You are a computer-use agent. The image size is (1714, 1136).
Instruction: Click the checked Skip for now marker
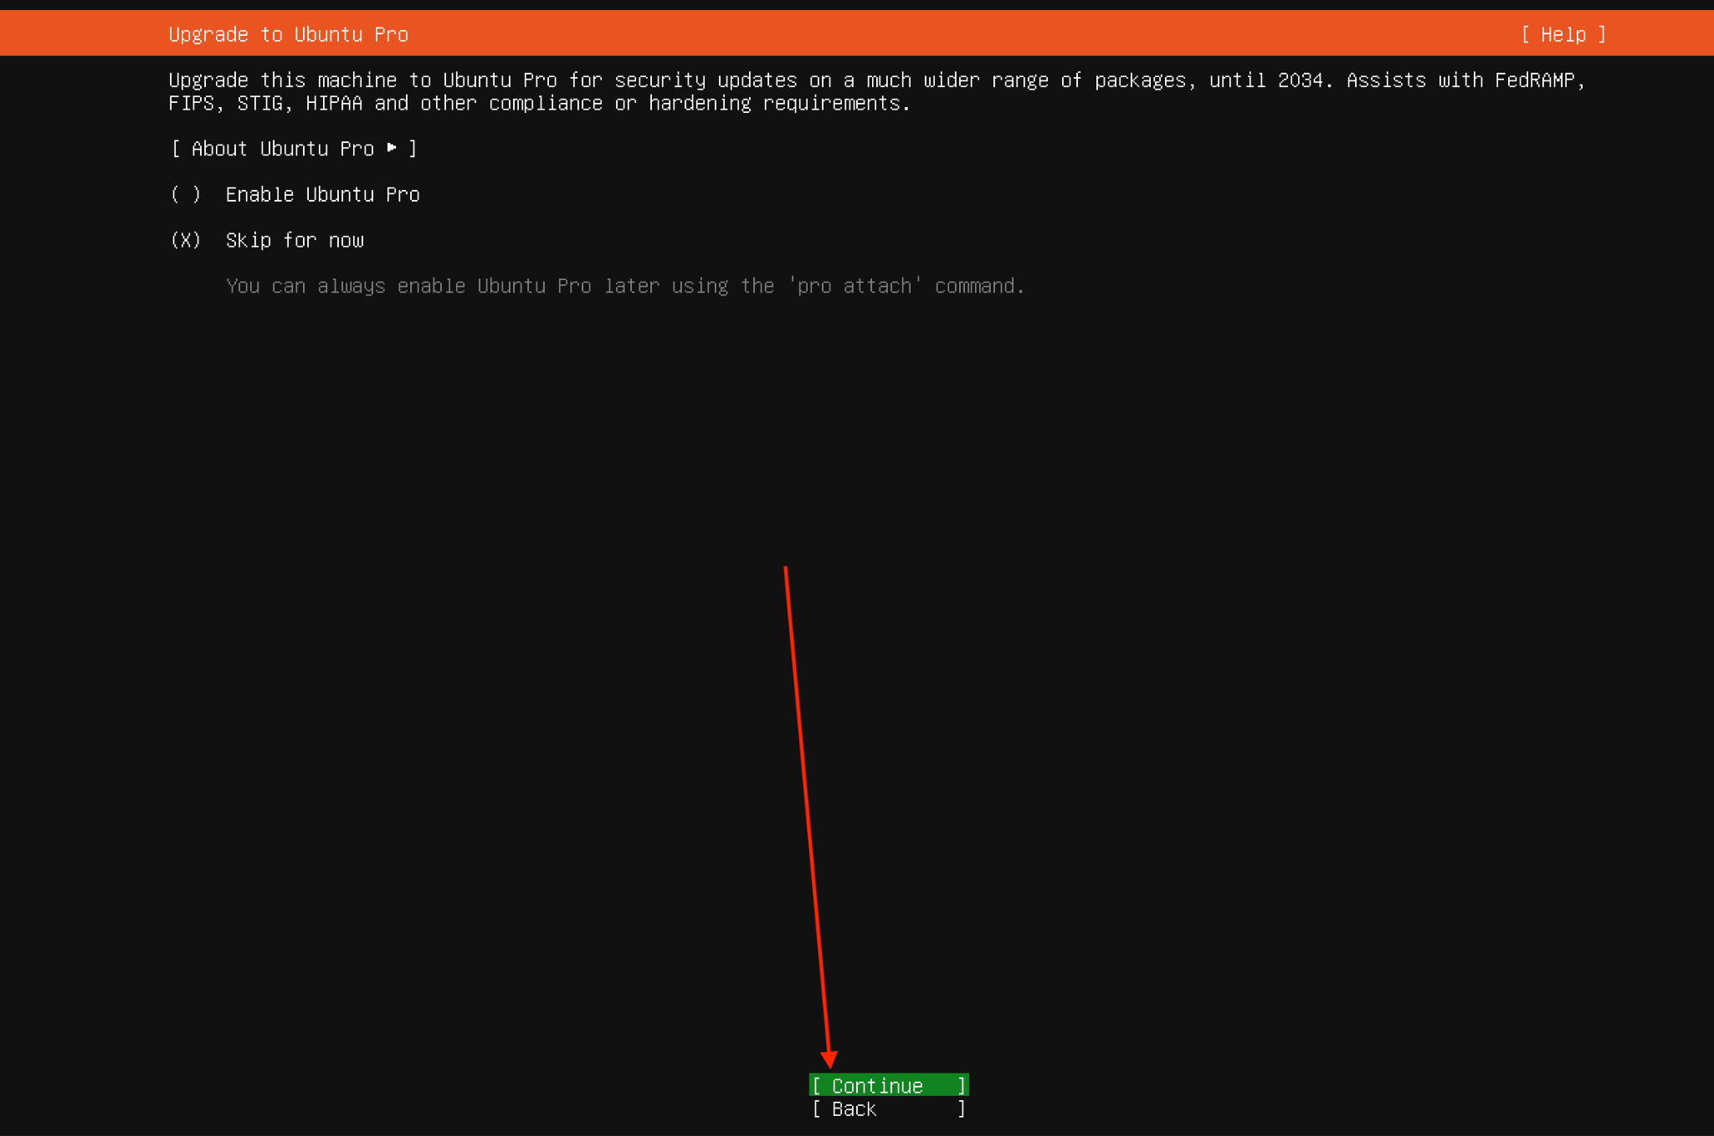click(x=186, y=240)
